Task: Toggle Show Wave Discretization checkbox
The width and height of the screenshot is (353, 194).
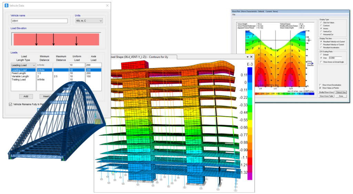Action: pos(320,85)
